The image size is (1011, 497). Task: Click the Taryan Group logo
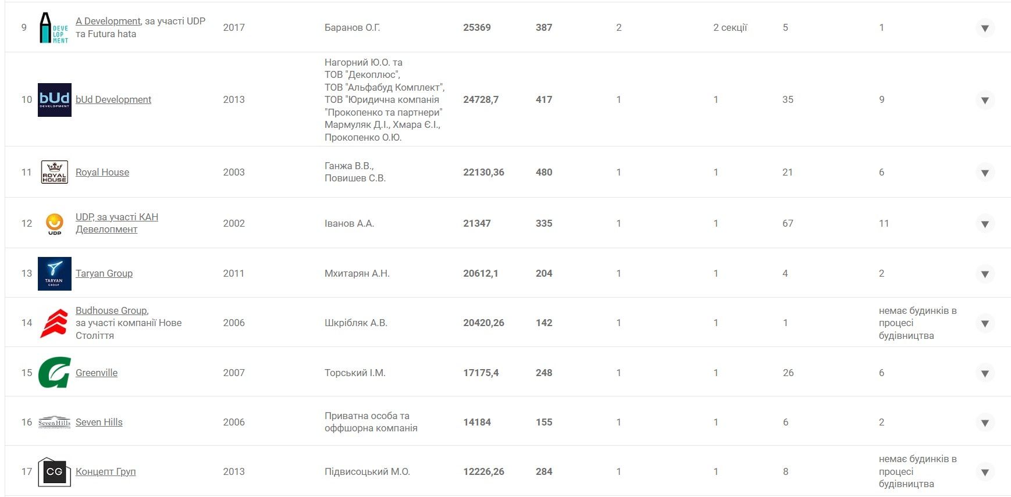(x=55, y=274)
